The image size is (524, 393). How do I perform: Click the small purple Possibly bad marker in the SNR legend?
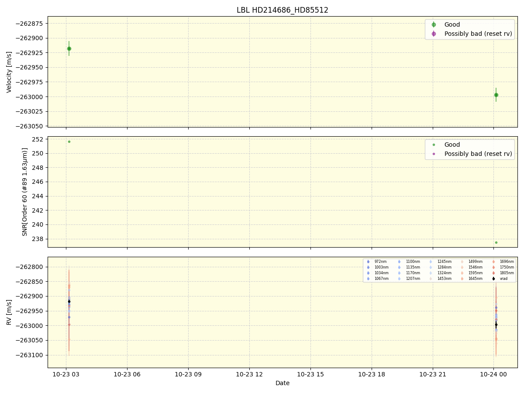(434, 154)
